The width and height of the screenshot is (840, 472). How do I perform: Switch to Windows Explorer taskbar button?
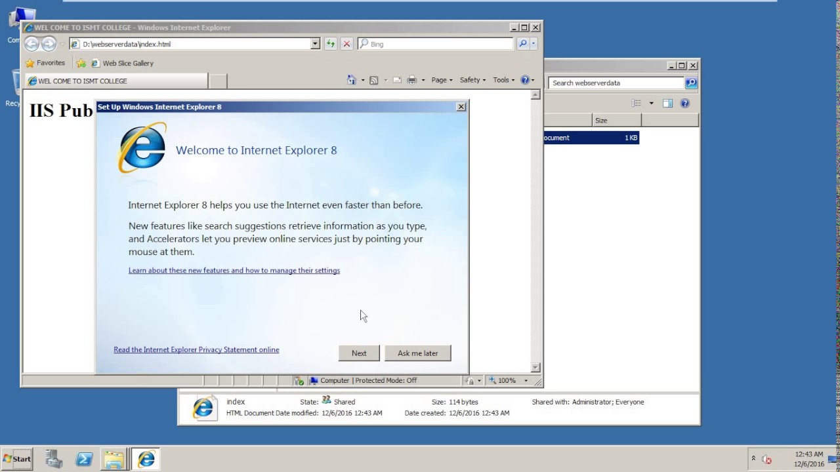coord(114,459)
